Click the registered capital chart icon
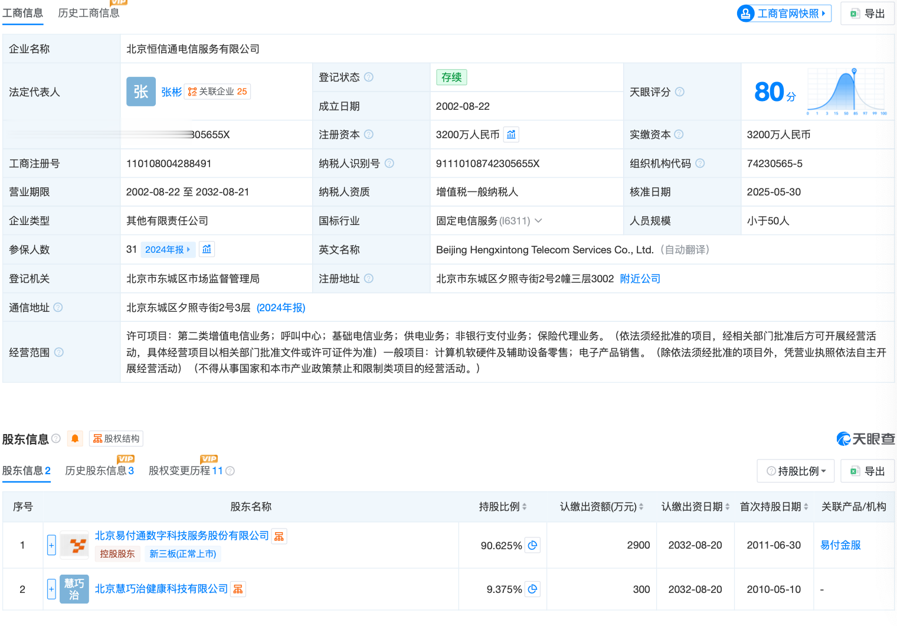The image size is (897, 626). [x=511, y=135]
